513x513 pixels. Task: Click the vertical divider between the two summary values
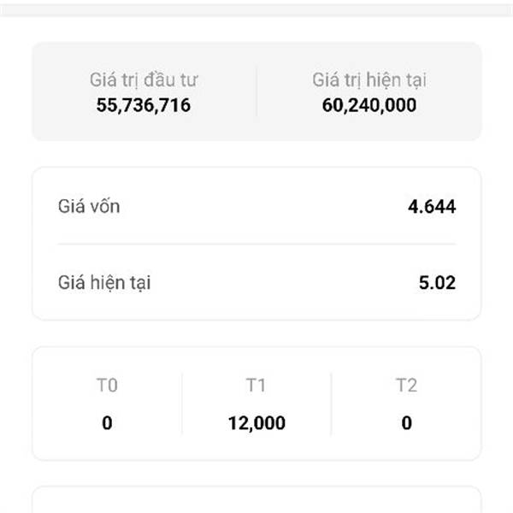tap(256, 92)
